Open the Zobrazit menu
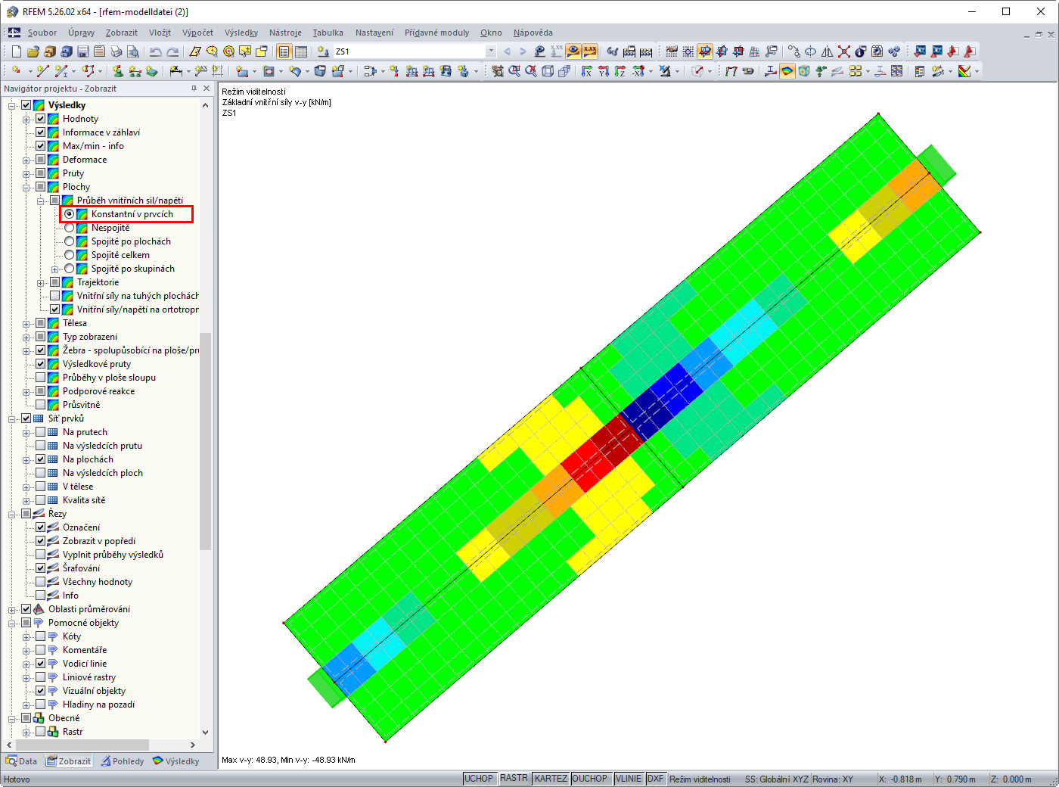The height and width of the screenshot is (787, 1059). 122,33
